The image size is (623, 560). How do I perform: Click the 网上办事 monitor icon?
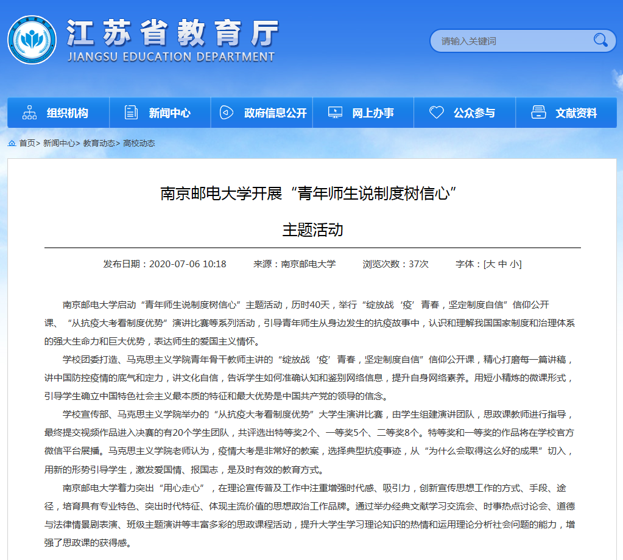click(x=334, y=113)
